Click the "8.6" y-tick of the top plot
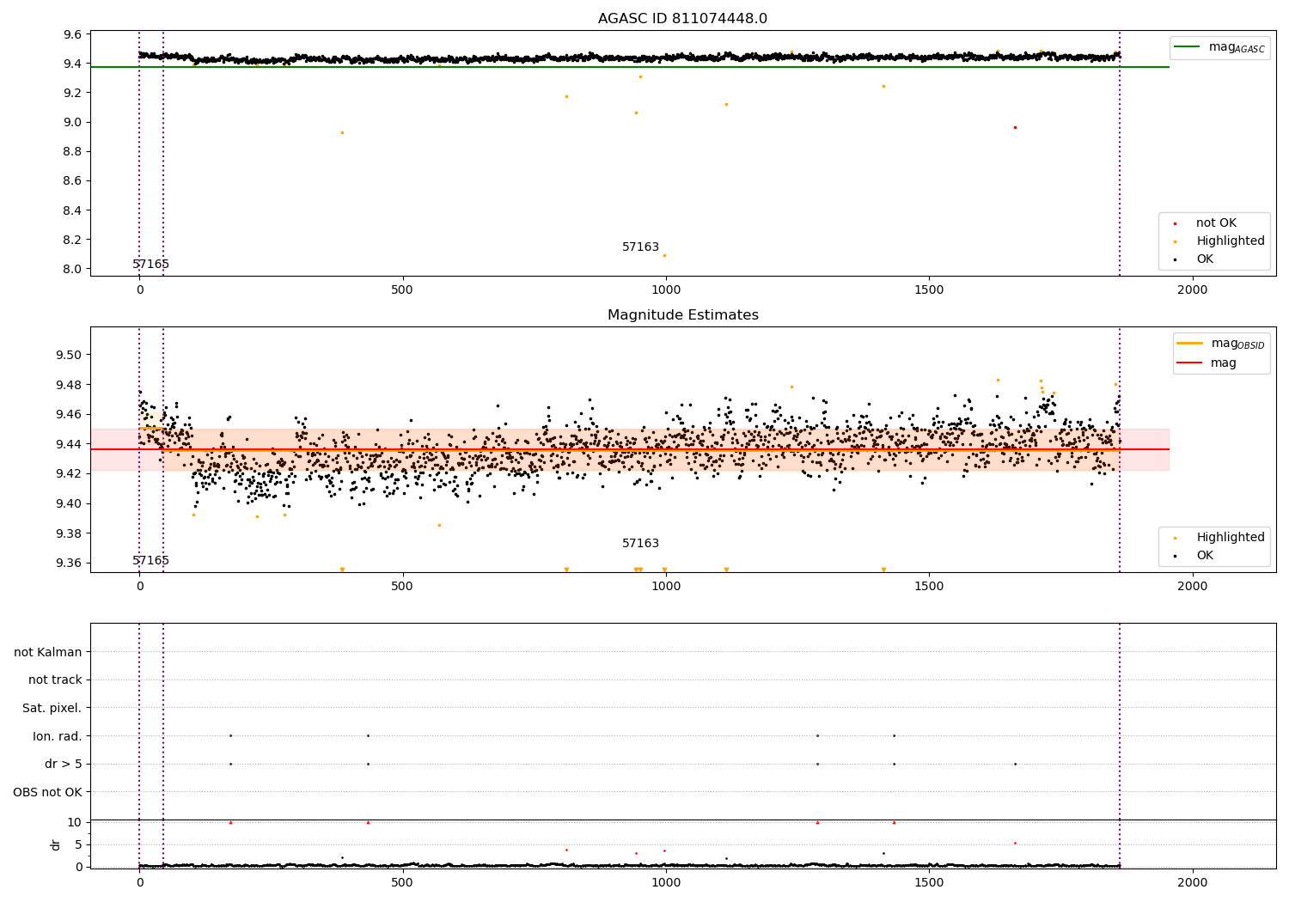The height and width of the screenshot is (902, 1289). coord(73,180)
